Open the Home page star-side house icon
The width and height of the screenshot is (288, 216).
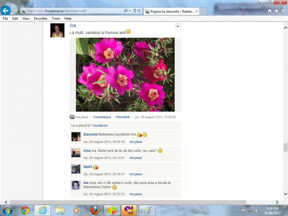[270, 11]
